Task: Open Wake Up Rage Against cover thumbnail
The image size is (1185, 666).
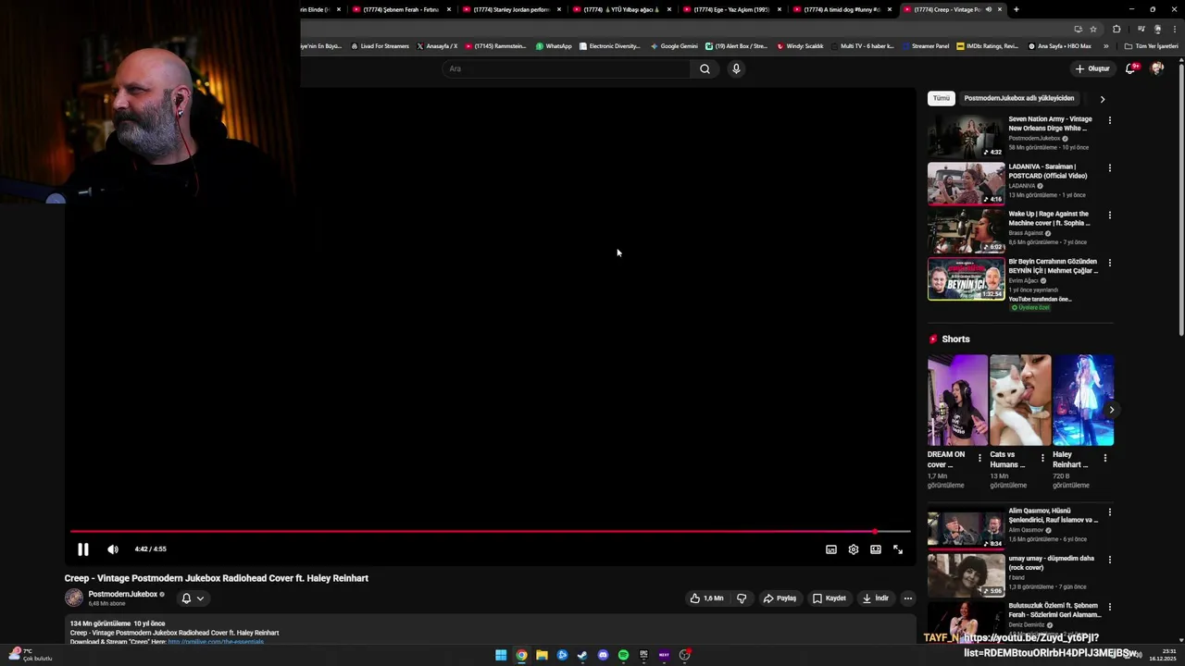Action: tap(966, 231)
